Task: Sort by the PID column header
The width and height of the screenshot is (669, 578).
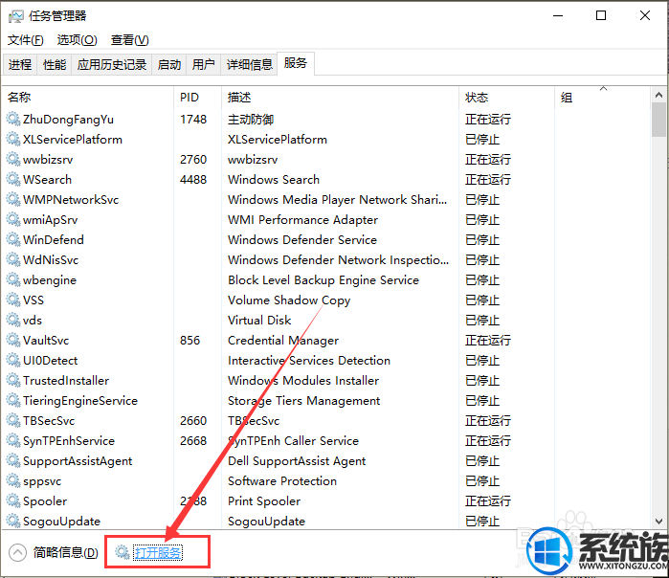Action: click(198, 98)
